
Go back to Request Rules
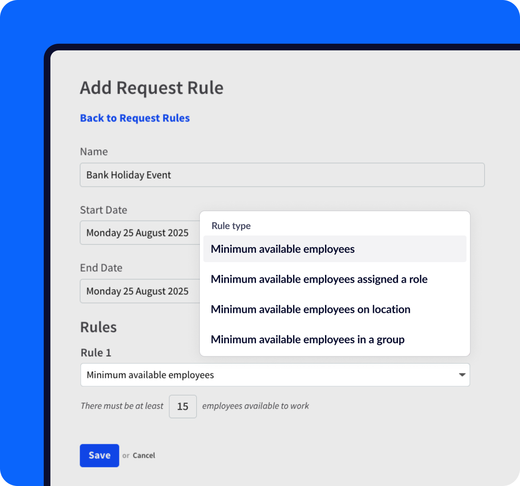134,118
